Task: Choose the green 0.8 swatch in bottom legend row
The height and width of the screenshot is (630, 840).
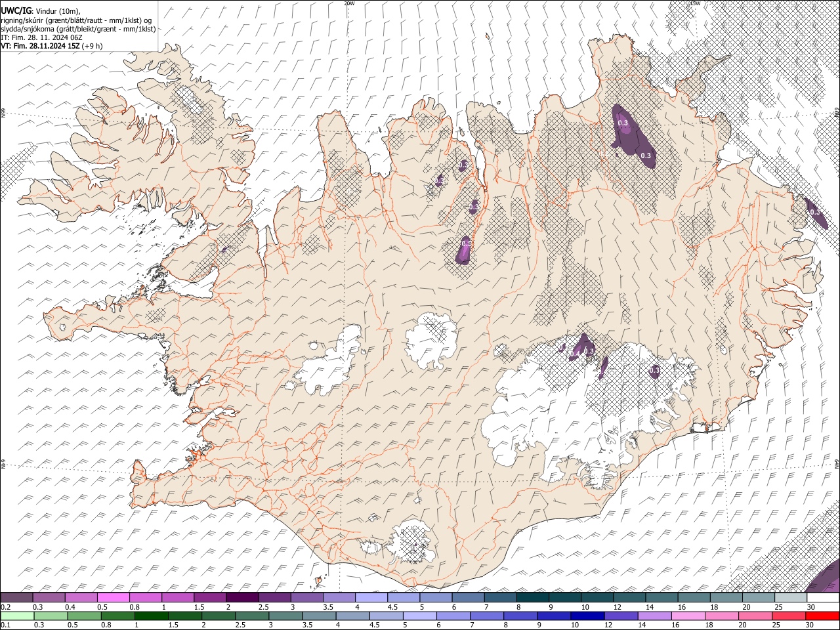Action: (x=117, y=616)
